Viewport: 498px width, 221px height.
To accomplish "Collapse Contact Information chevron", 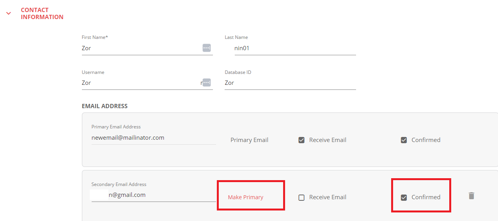I will (x=9, y=13).
